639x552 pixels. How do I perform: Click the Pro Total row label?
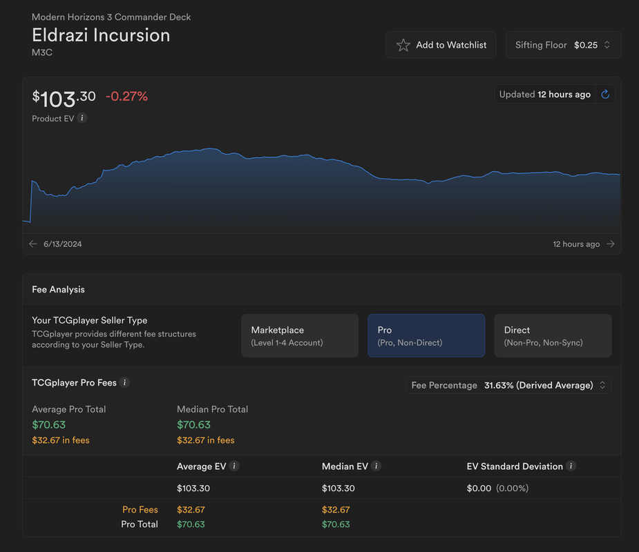pos(140,524)
